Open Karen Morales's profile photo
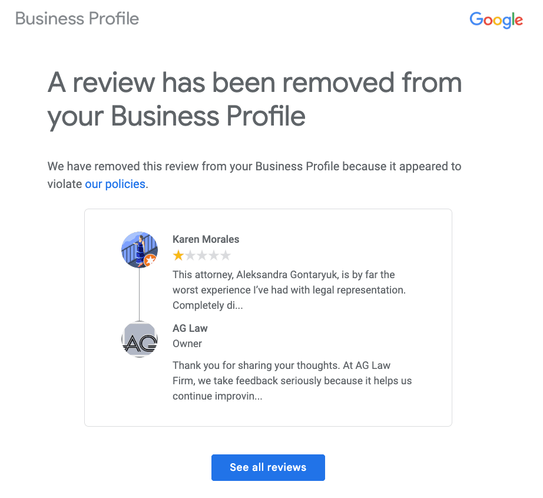The height and width of the screenshot is (498, 543). click(137, 248)
